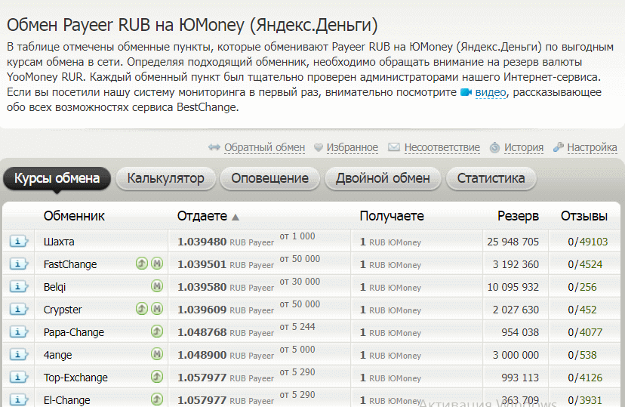Open info icon for Crypster exchanger

click(x=19, y=310)
